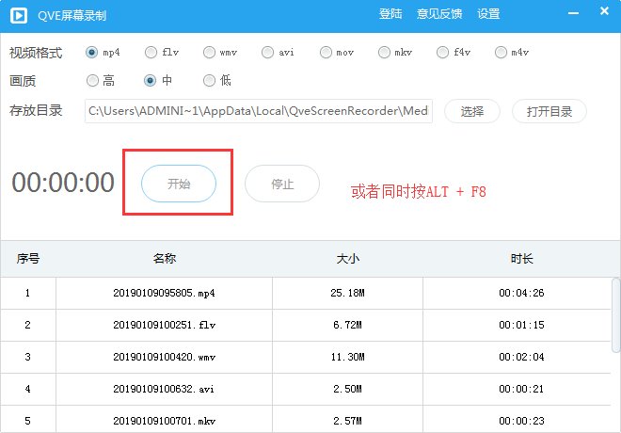Switch video format to avi

tap(268, 52)
